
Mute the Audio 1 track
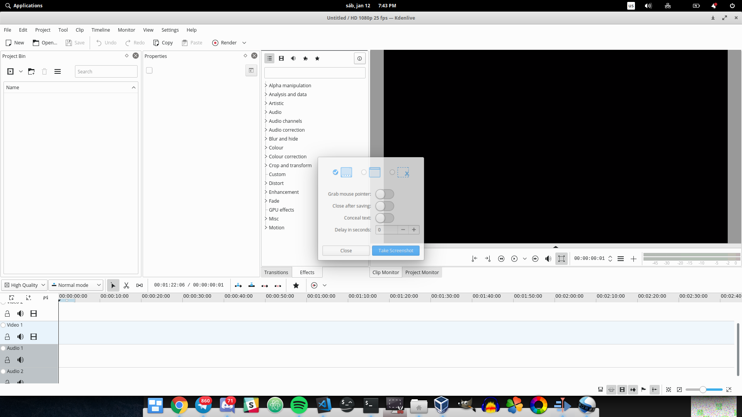coord(20,360)
